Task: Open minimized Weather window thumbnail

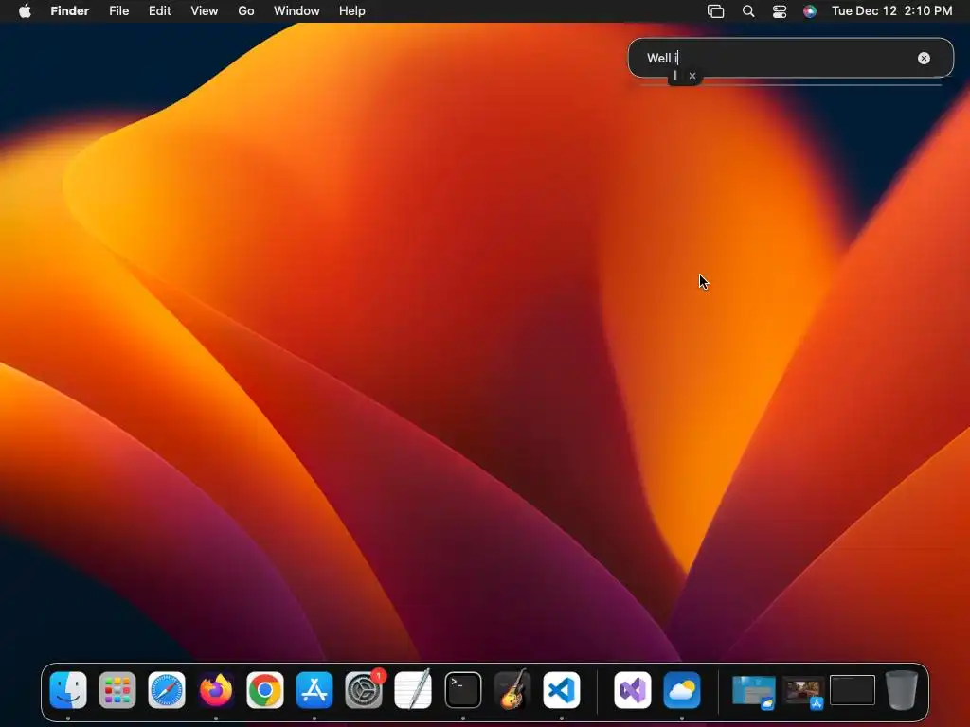Action: (x=753, y=690)
